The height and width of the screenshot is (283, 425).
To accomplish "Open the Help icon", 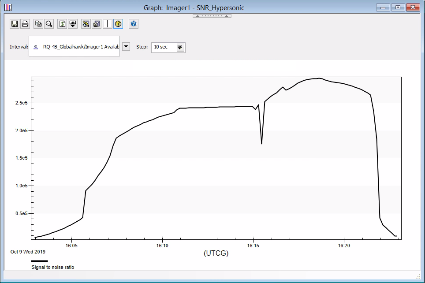I will point(134,24).
